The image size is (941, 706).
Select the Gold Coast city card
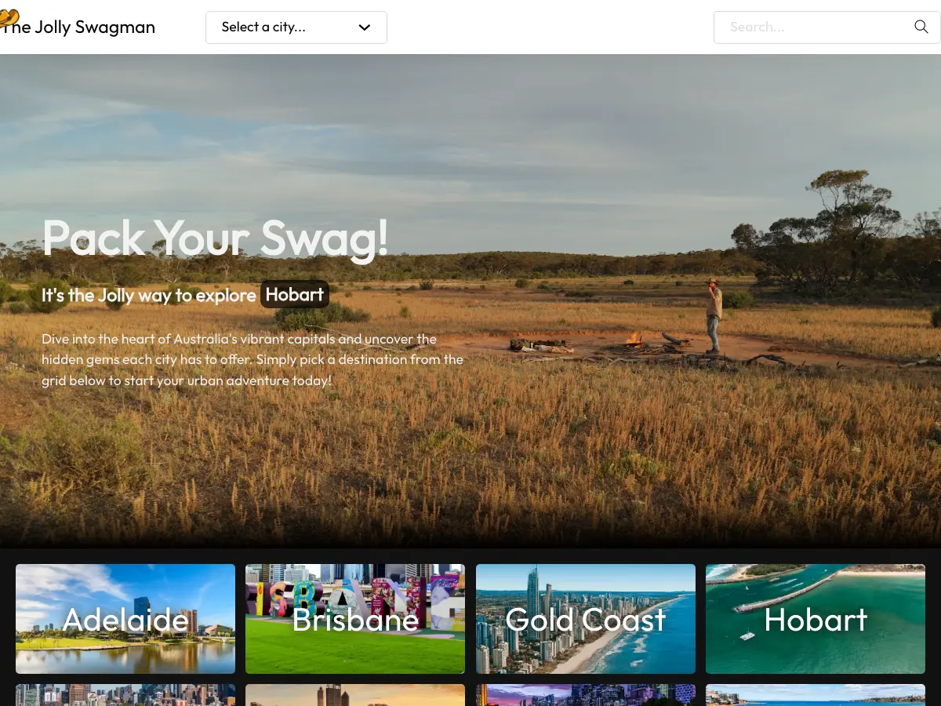(586, 619)
